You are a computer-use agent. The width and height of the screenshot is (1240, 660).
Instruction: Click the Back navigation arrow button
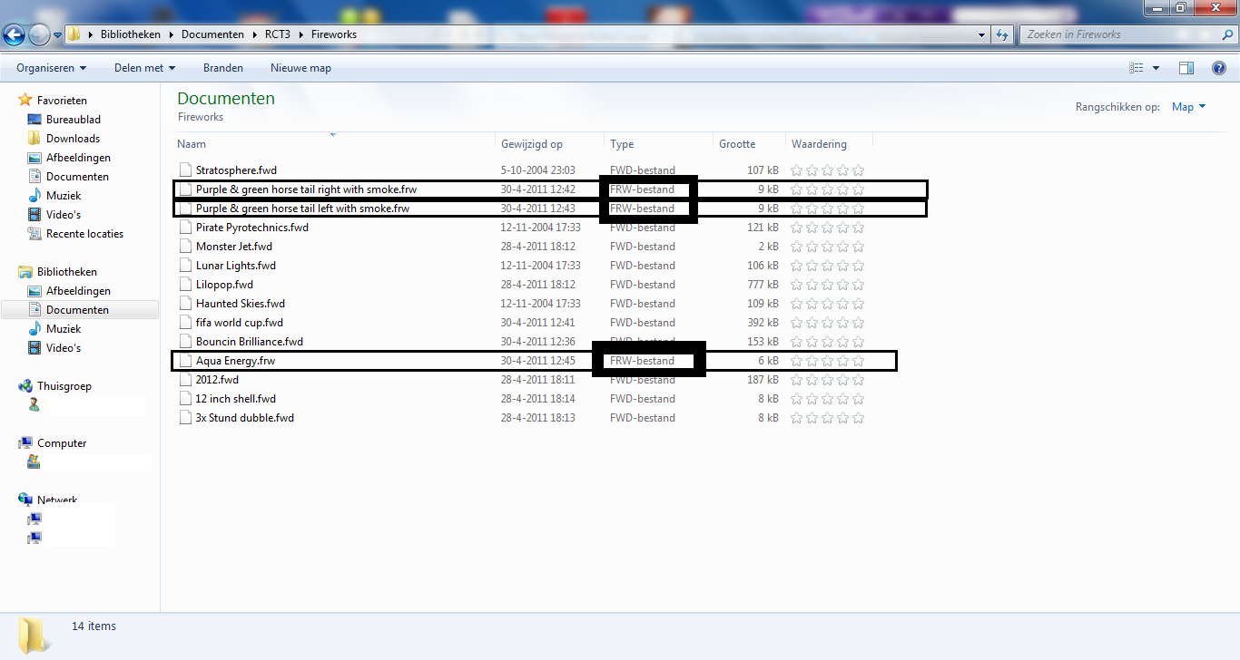click(15, 34)
